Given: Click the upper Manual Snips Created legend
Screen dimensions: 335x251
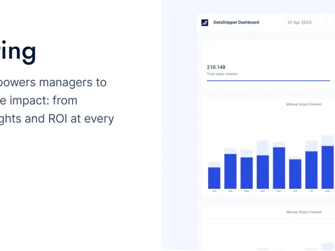Looking at the screenshot, I should pyautogui.click(x=304, y=104).
